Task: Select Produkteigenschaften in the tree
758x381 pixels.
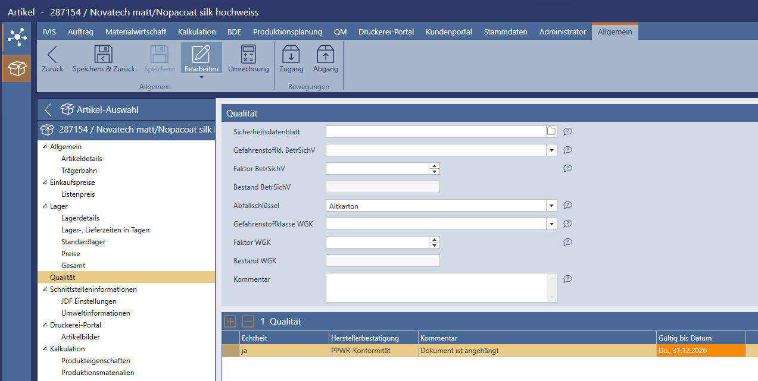Action: pyautogui.click(x=95, y=361)
